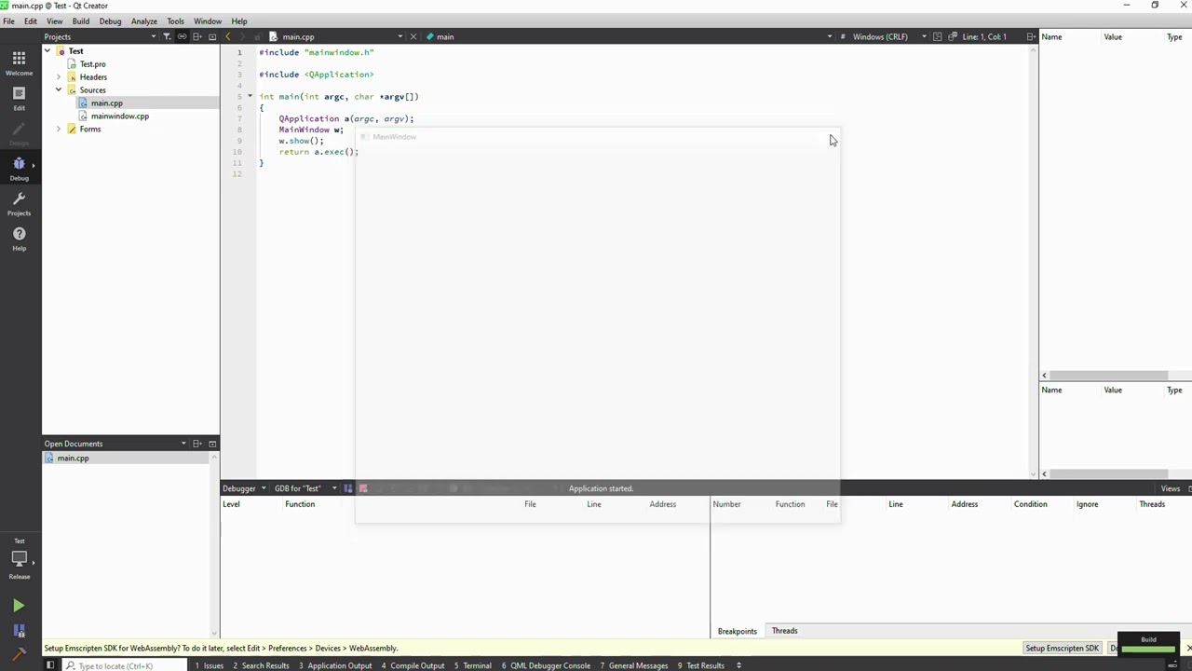1192x671 pixels.
Task: Open the Debug menu
Action: (x=110, y=21)
